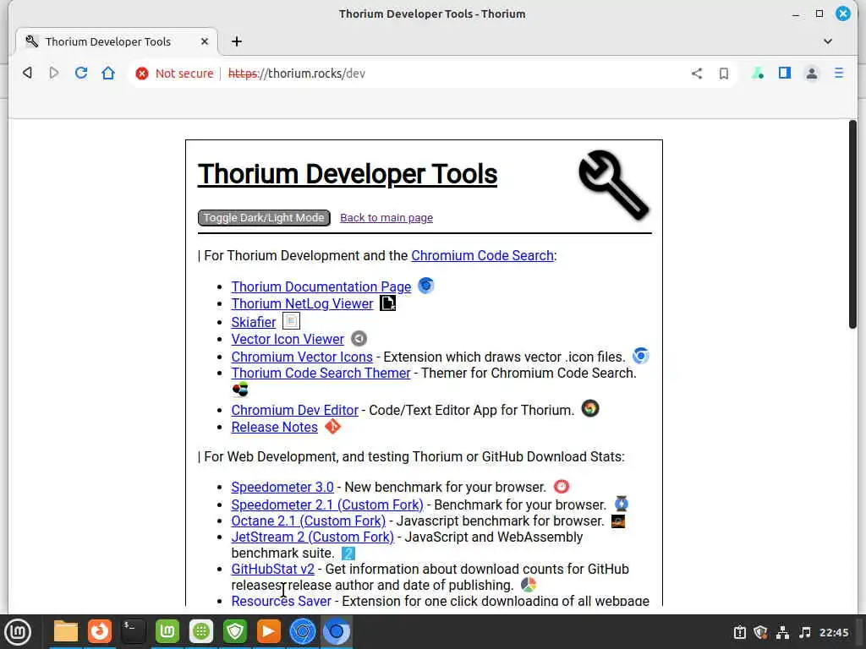Click the red Not secure warning icon
The image size is (866, 649).
142,74
